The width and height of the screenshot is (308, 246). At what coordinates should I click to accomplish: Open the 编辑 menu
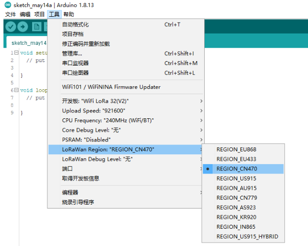tap(25, 14)
